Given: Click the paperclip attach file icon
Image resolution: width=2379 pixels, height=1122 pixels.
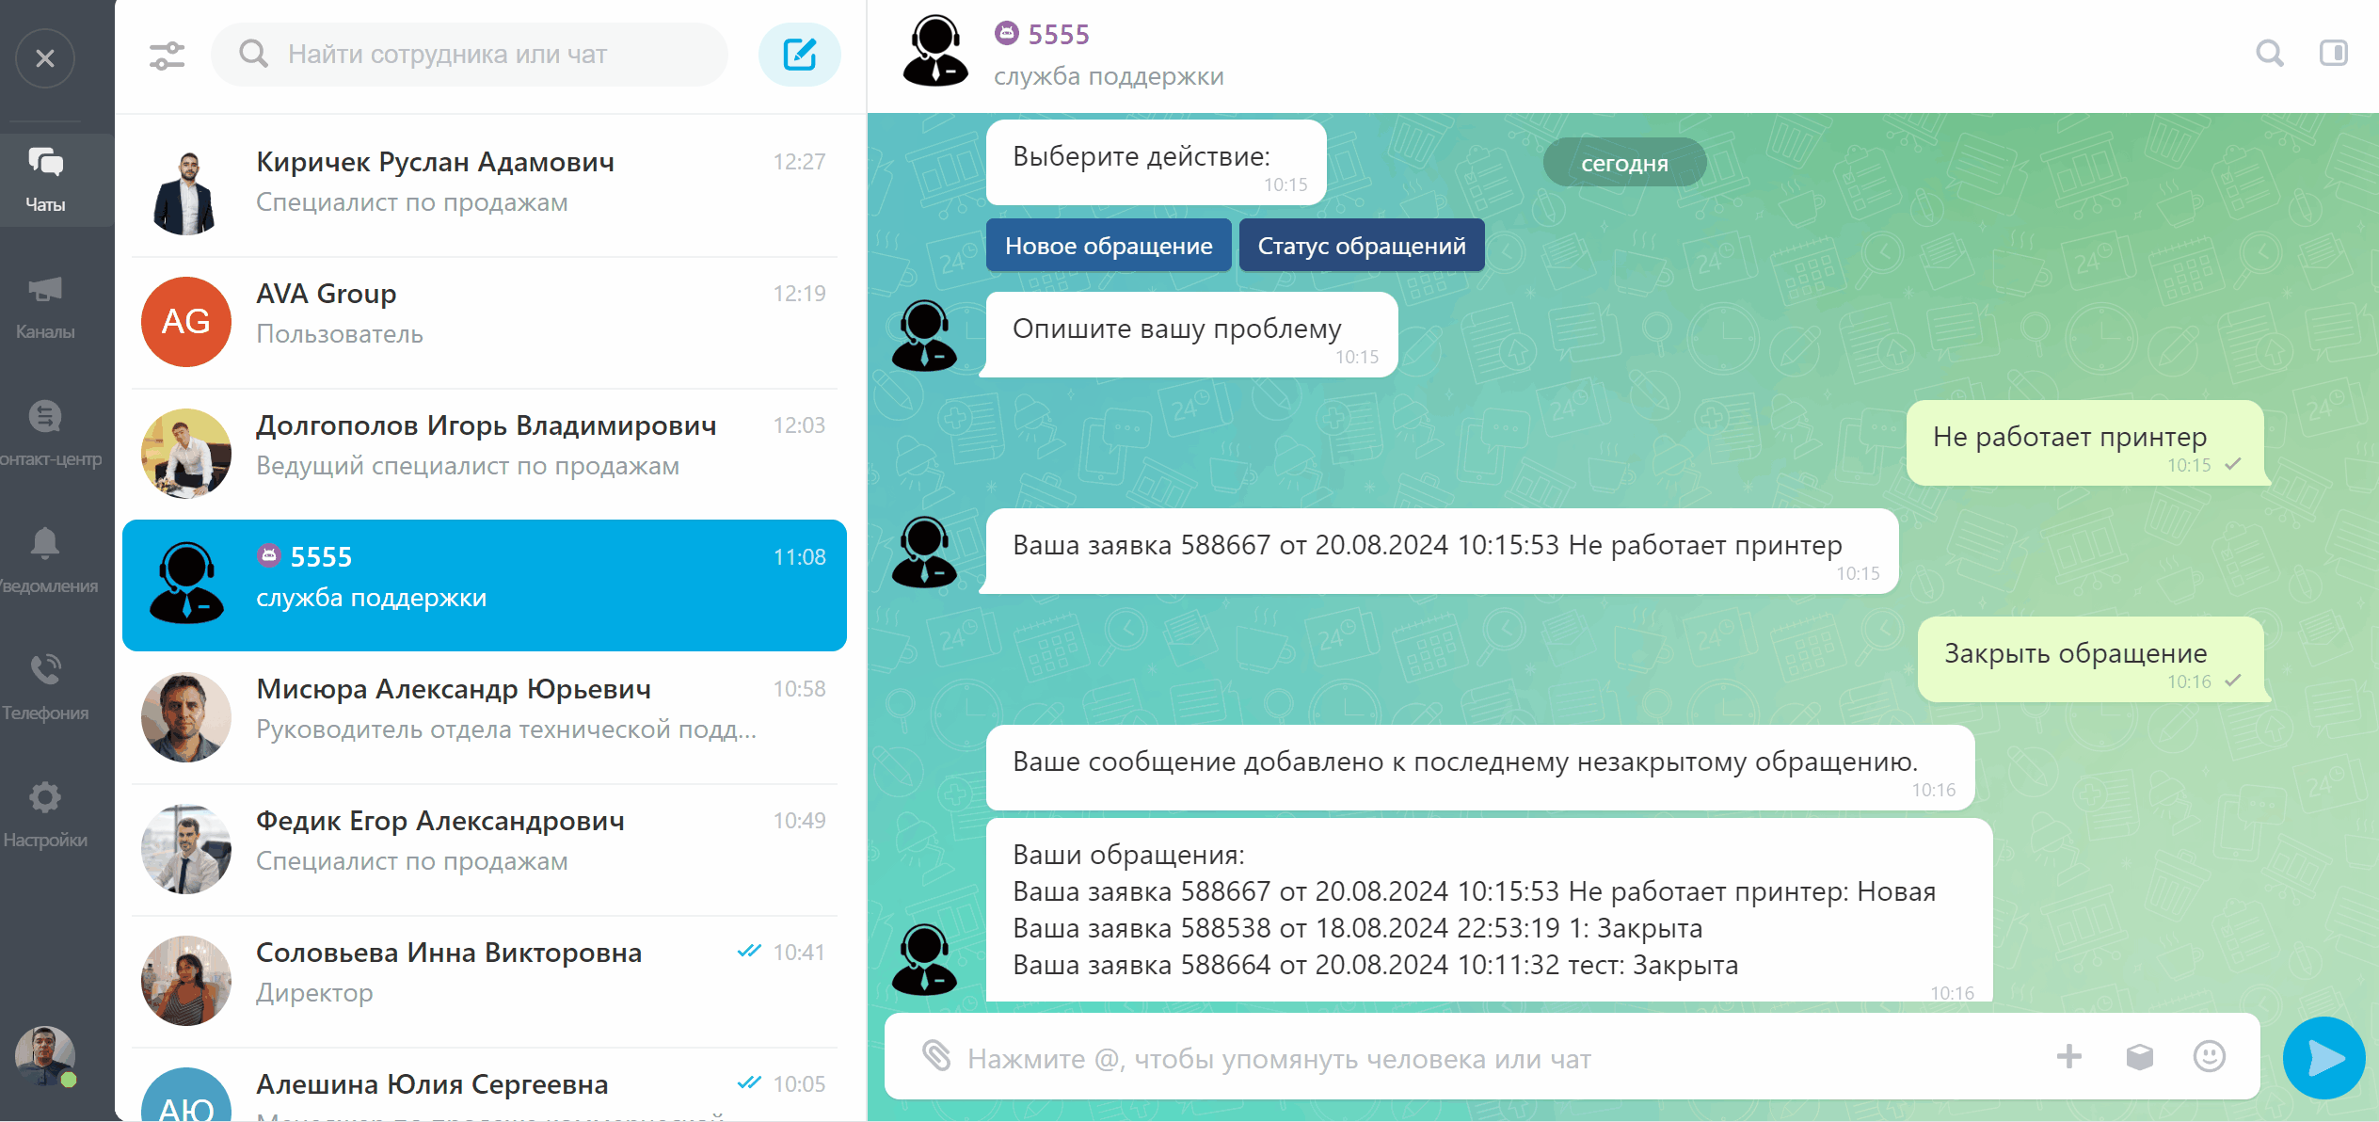Looking at the screenshot, I should click(x=936, y=1056).
